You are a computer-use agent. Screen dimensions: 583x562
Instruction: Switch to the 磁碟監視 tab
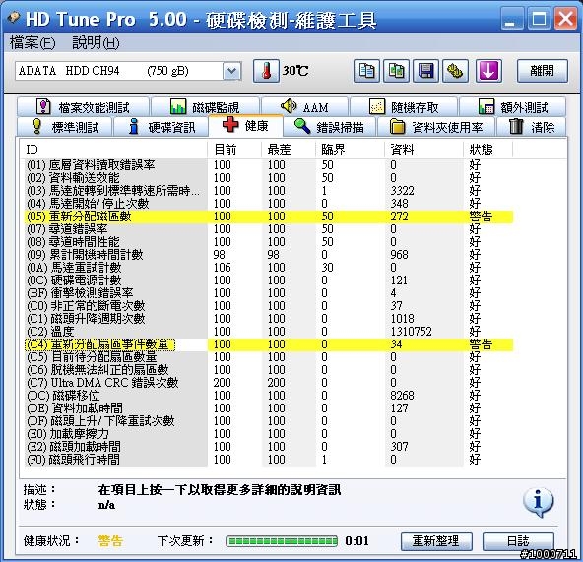pyautogui.click(x=205, y=107)
